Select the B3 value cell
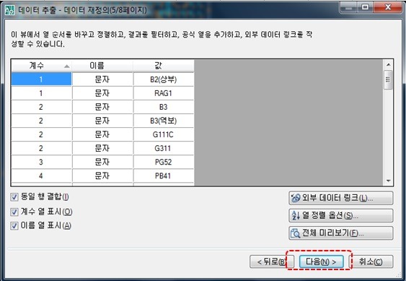 pos(164,107)
